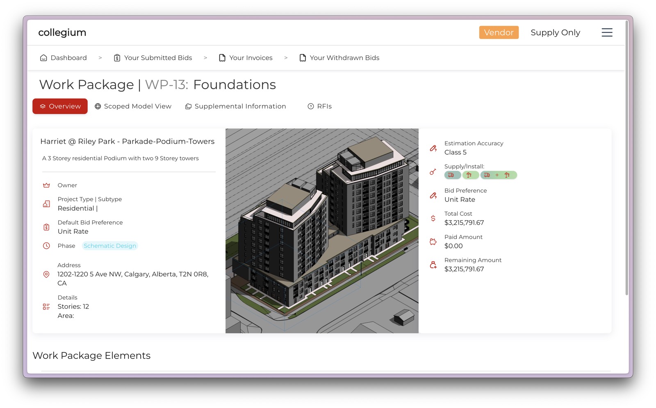Screen dimensions: 656x408
Task: Open the hamburger menu
Action: click(607, 32)
